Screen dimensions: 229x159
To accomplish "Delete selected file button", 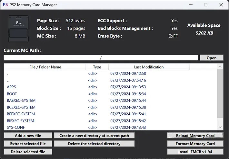I will click(x=28, y=152).
